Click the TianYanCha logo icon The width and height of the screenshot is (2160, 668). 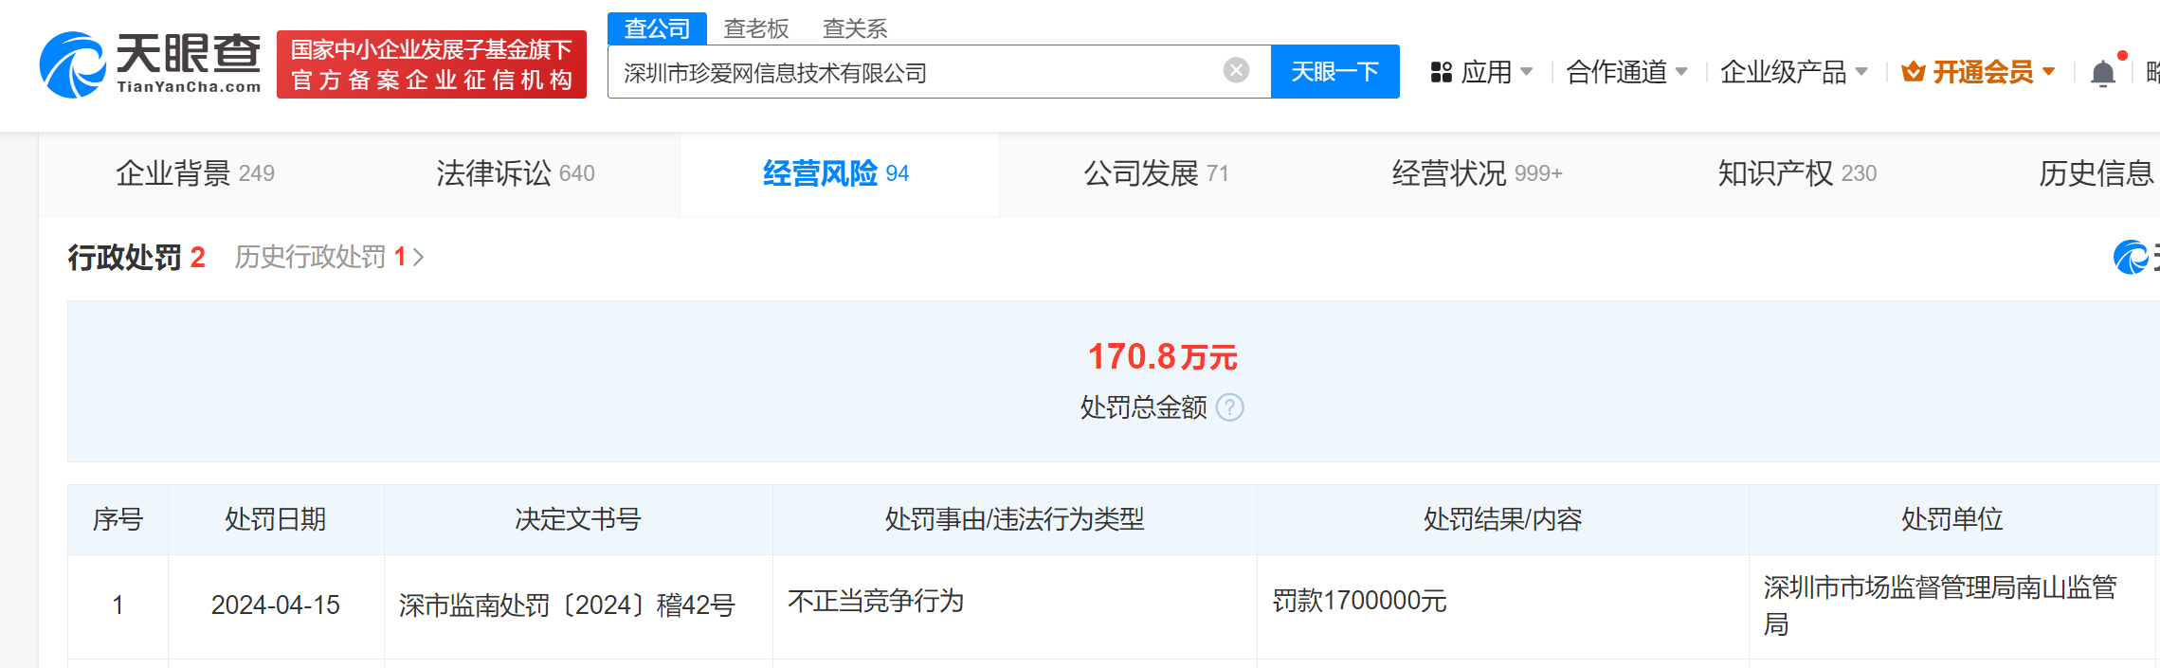72,64
